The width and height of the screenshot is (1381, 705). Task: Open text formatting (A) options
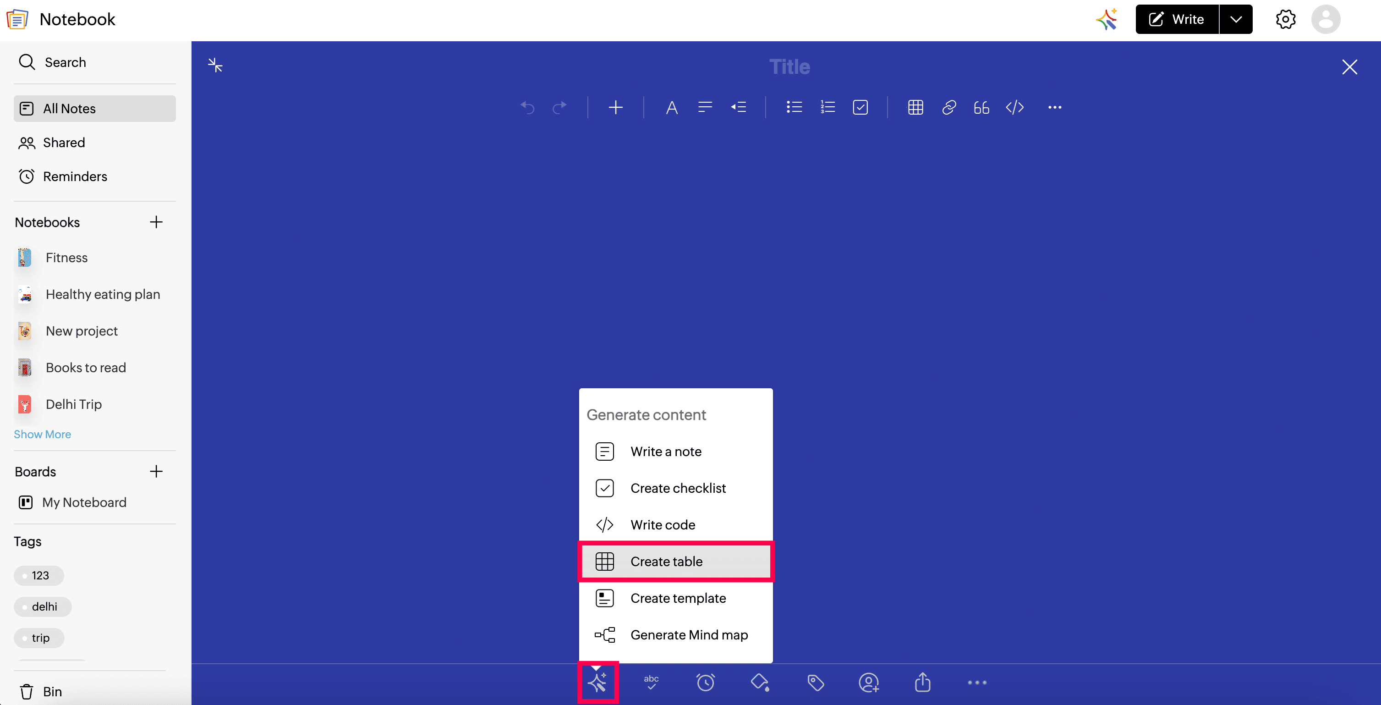671,107
